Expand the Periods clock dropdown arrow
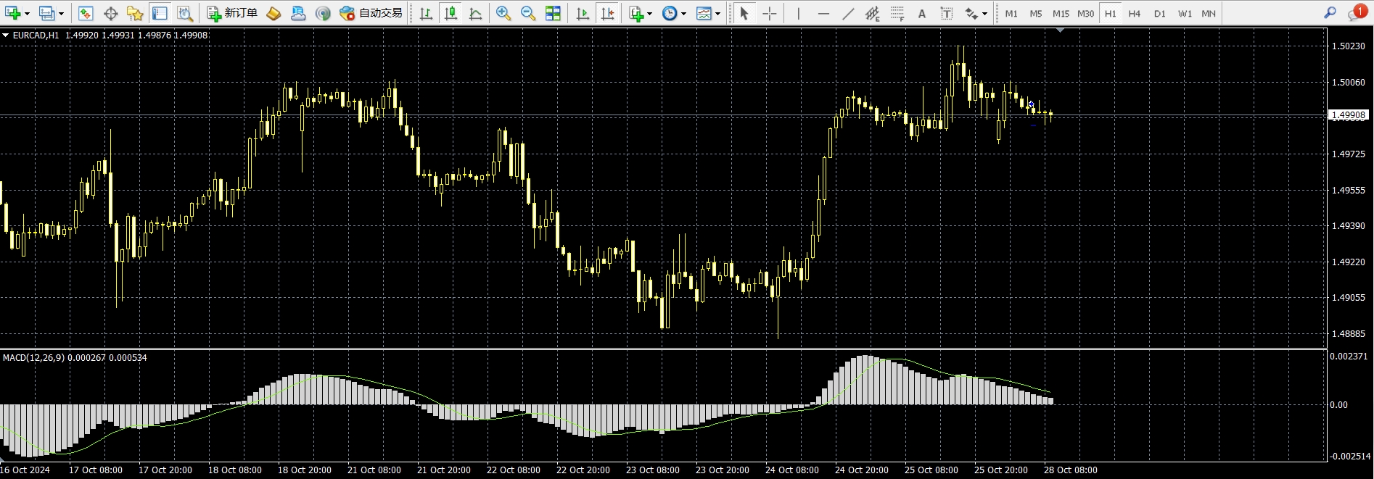This screenshot has height=479, width=1374. 683,14
